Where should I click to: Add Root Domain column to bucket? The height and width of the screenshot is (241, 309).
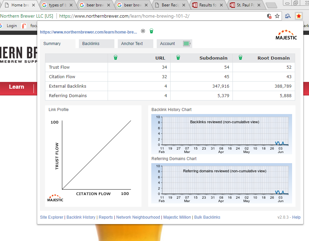240,58
